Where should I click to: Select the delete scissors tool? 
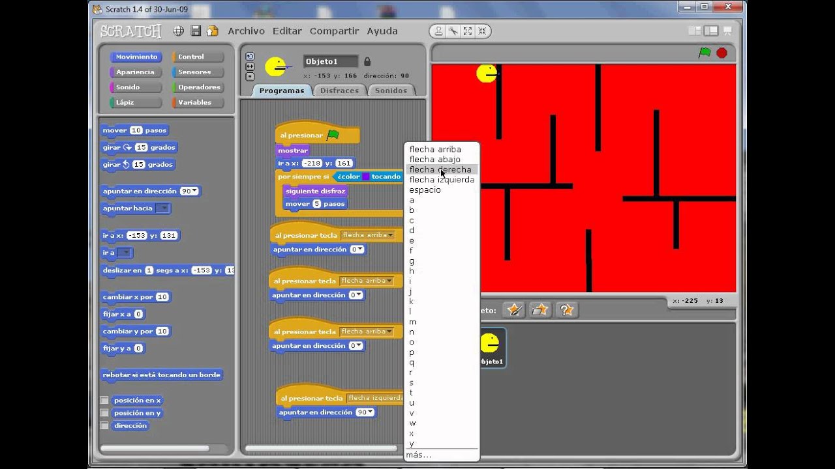pyautogui.click(x=453, y=31)
